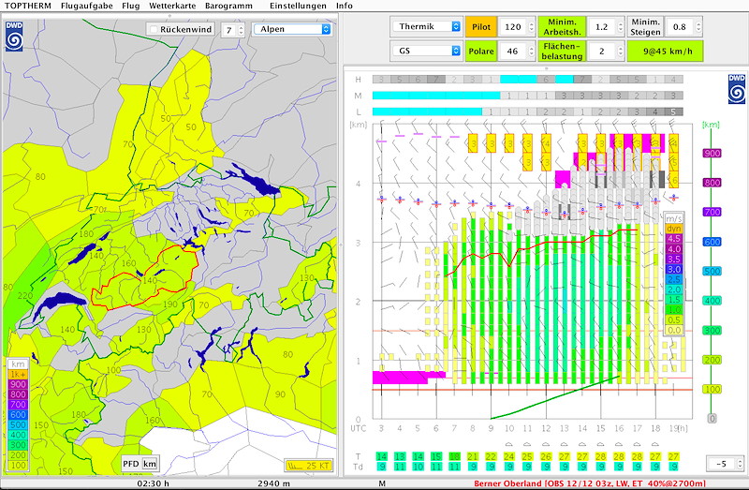Open the Info menu
749x490 pixels.
tap(344, 6)
